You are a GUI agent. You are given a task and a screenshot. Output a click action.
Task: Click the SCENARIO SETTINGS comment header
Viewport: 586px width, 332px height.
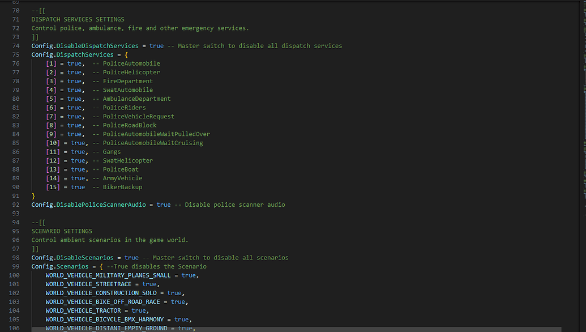tap(61, 231)
